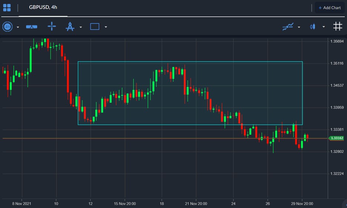347x208 pixels.
Task: Expand the drawing tools dropdown arrow
Action: (81, 27)
